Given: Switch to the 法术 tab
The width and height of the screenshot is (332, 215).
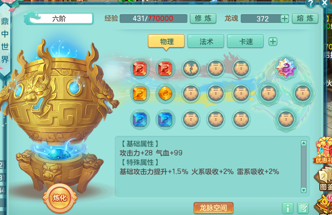Looking at the screenshot, I should 206,42.
